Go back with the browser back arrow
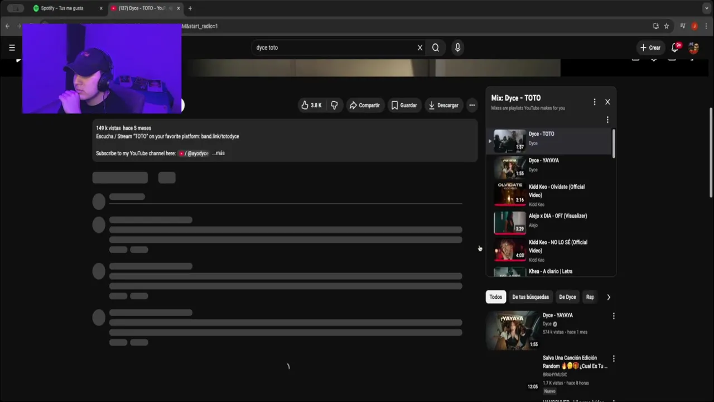714x402 pixels. pos(7,26)
